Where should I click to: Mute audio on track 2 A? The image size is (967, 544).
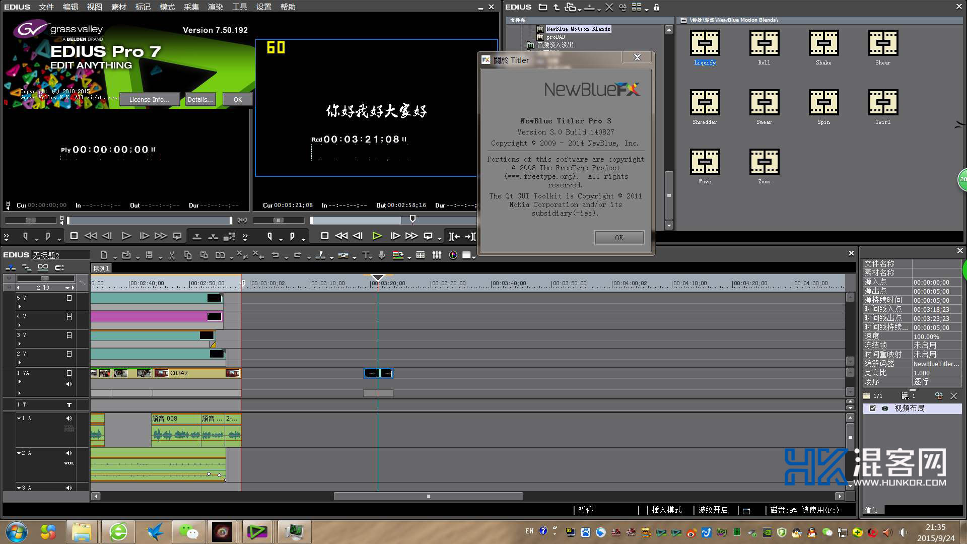[69, 453]
